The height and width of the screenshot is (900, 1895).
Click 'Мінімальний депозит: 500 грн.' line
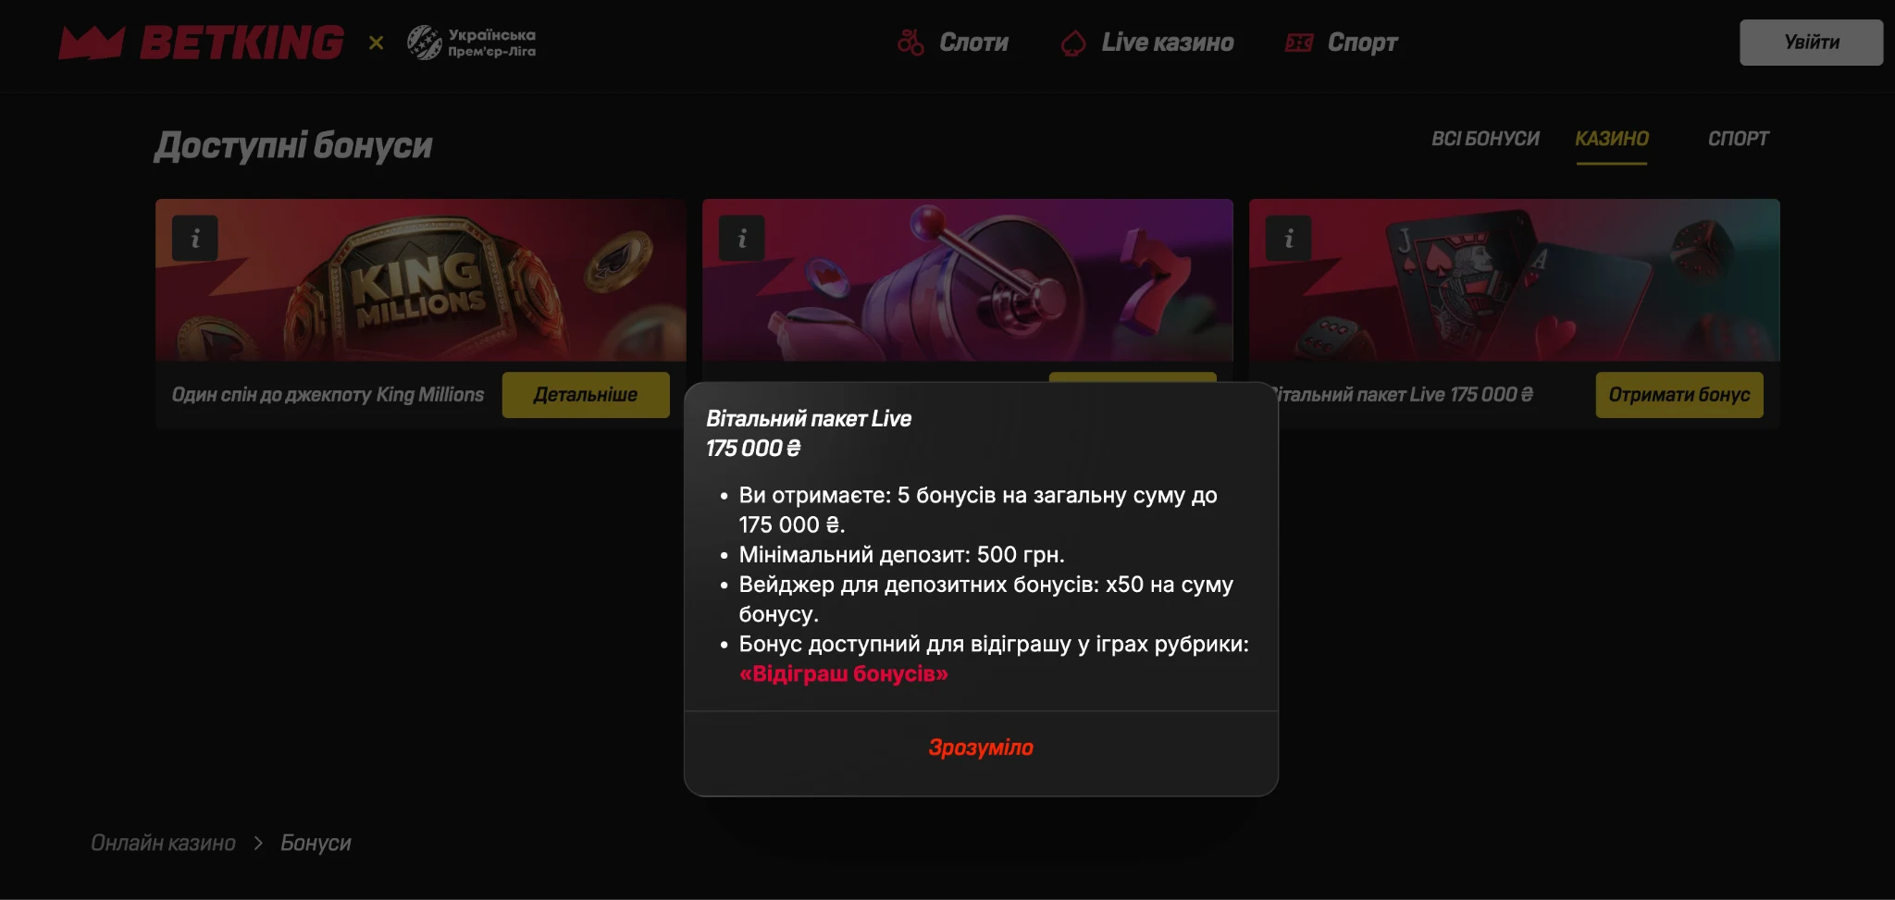tap(901, 555)
